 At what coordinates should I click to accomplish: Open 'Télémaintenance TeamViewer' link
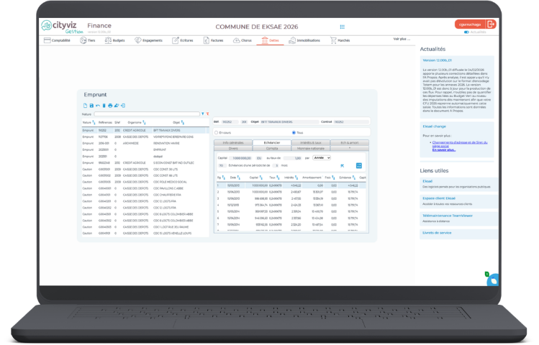pyautogui.click(x=448, y=215)
